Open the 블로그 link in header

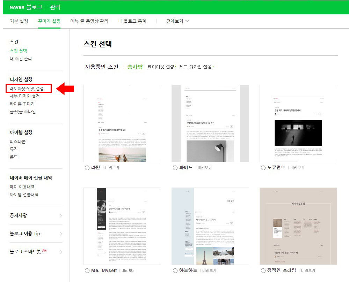pos(34,7)
